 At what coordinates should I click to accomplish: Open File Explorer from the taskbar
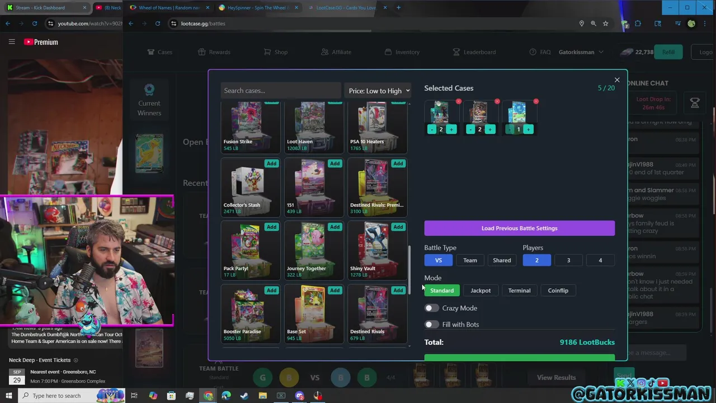[x=263, y=396]
